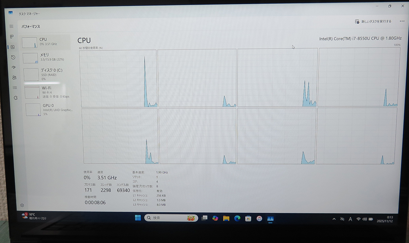Switch to the Processes page icon
This screenshot has height=243, width=409.
(x=12, y=36)
